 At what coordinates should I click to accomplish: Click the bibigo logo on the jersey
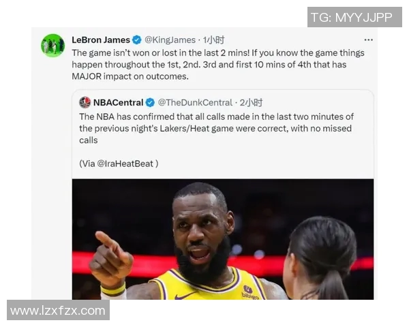(250, 292)
